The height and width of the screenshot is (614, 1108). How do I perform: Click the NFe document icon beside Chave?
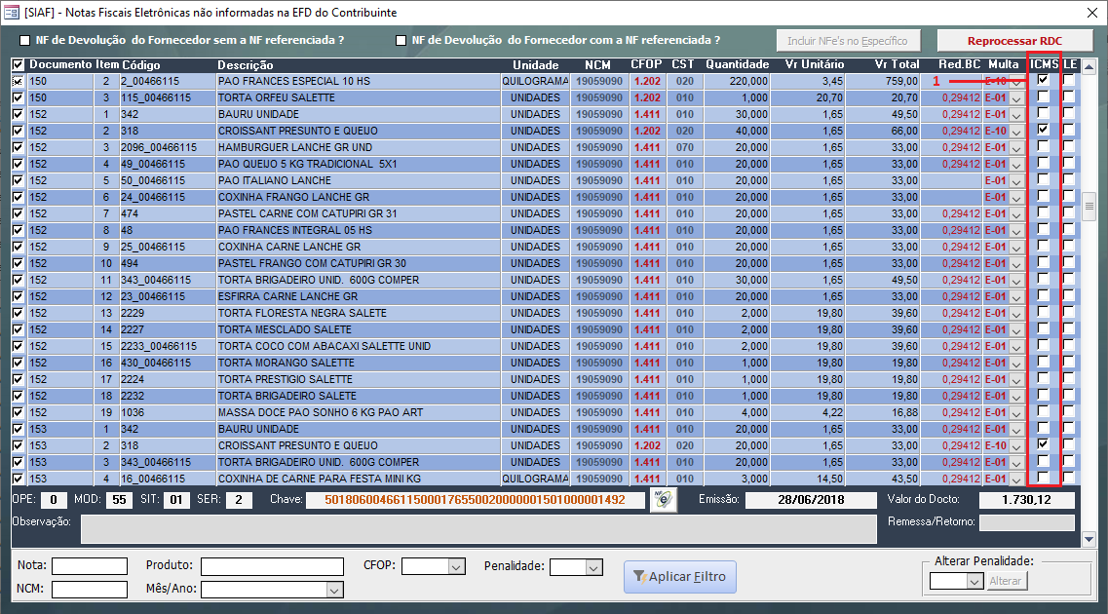(x=663, y=500)
